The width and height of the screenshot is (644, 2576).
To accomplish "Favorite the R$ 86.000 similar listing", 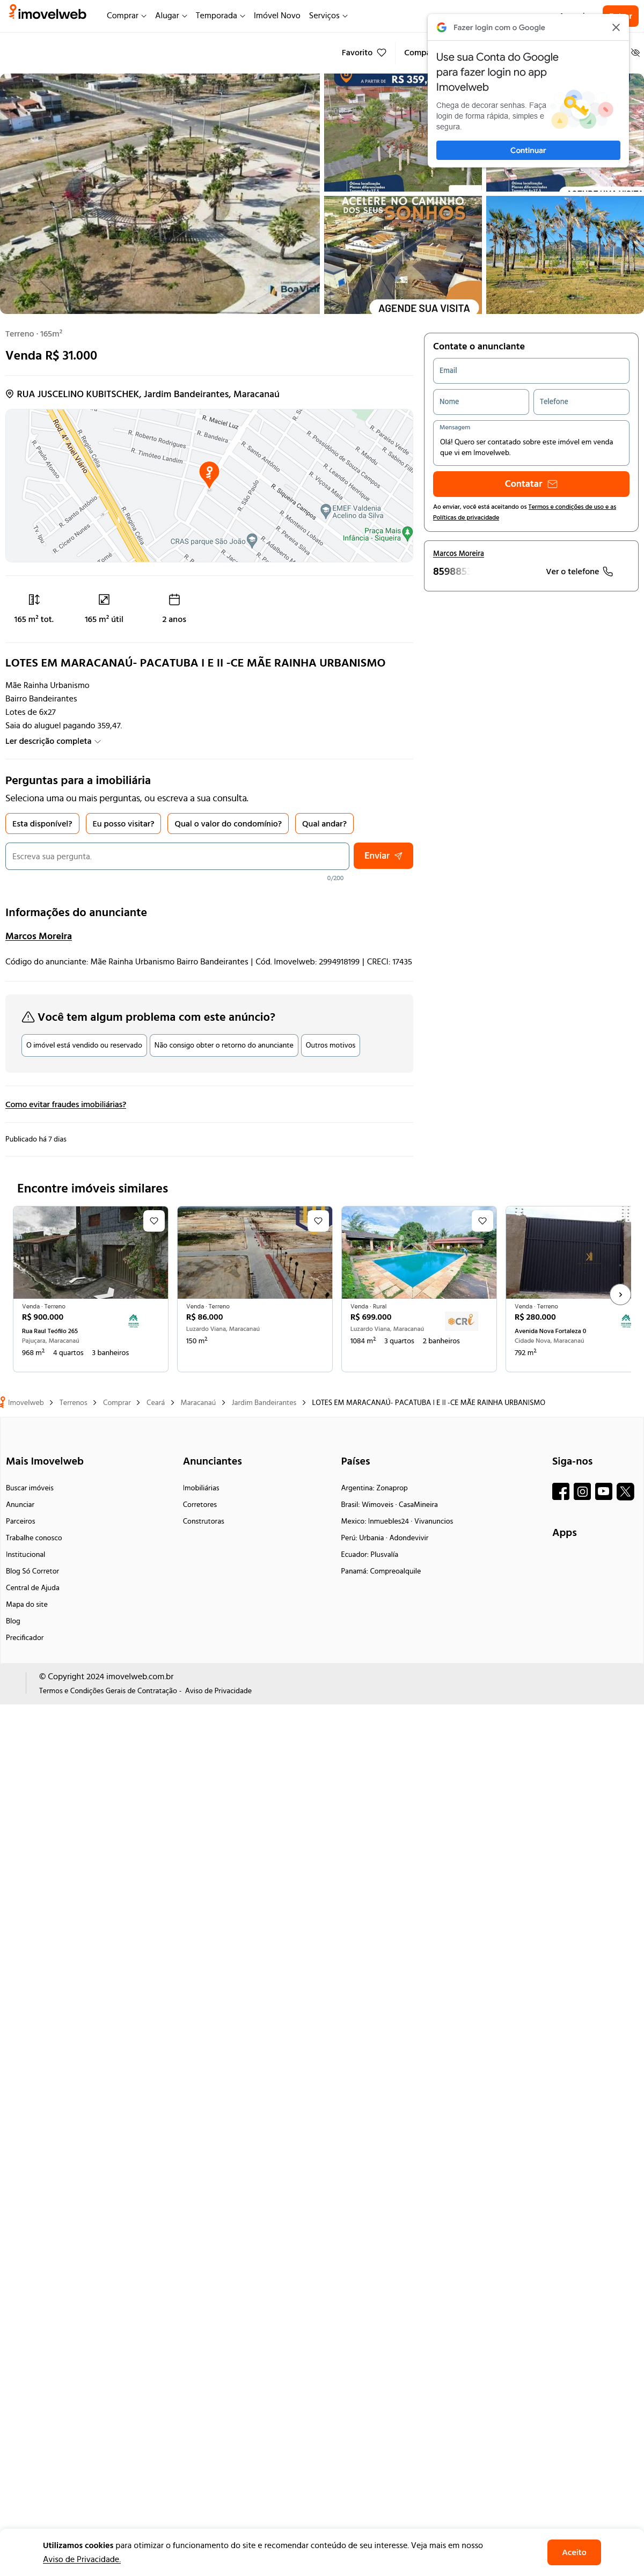I will point(318,1221).
